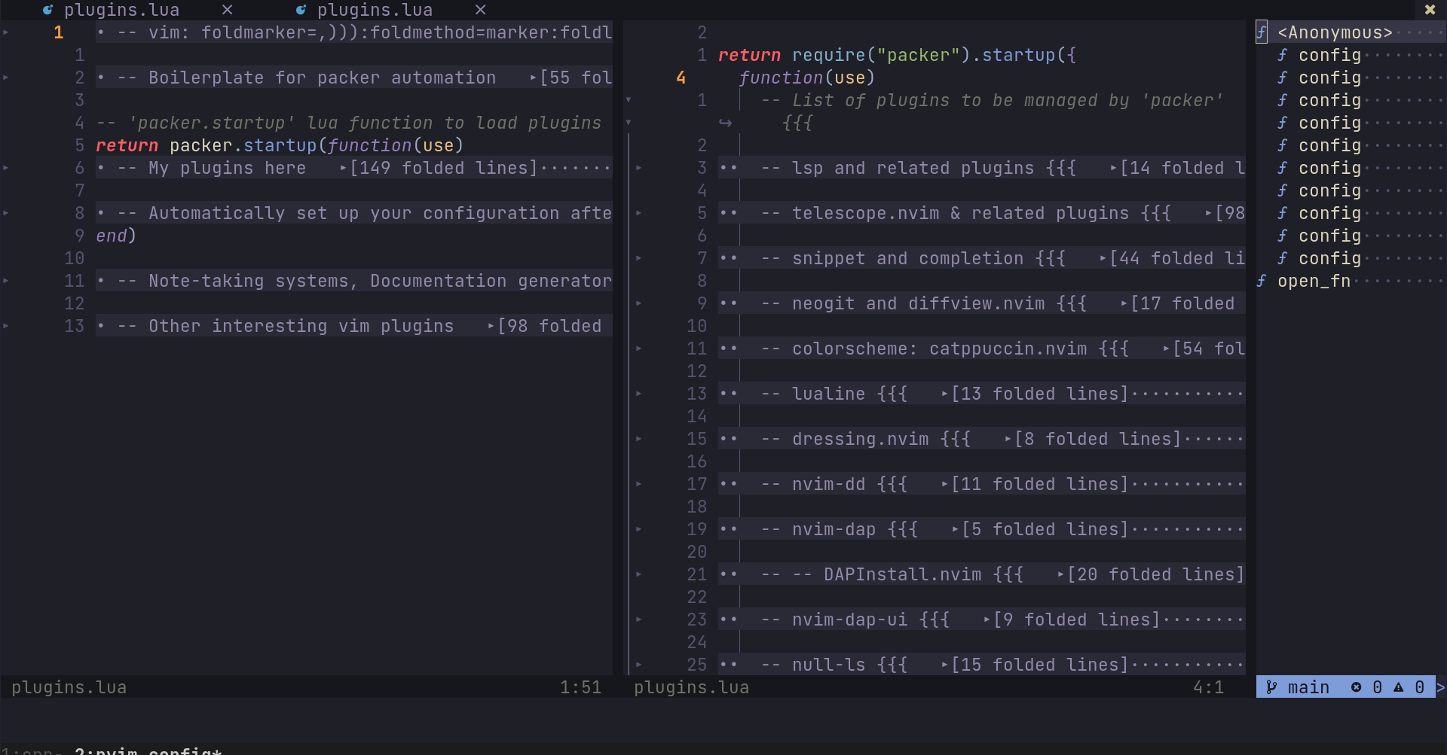The width and height of the screenshot is (1447, 755).
Task: Expand the 'lsp and related plugins' fold gutter arrow
Action: pos(638,168)
